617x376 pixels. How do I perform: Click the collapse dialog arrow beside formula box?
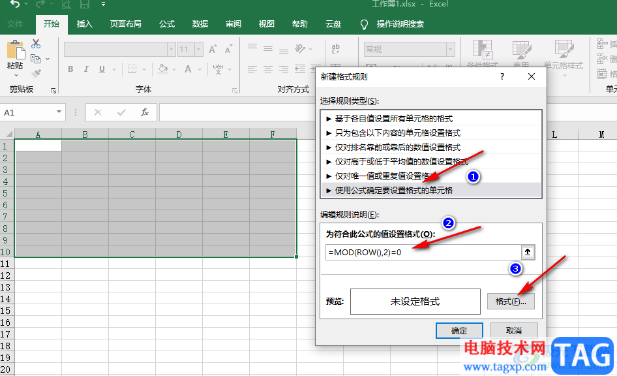click(528, 252)
